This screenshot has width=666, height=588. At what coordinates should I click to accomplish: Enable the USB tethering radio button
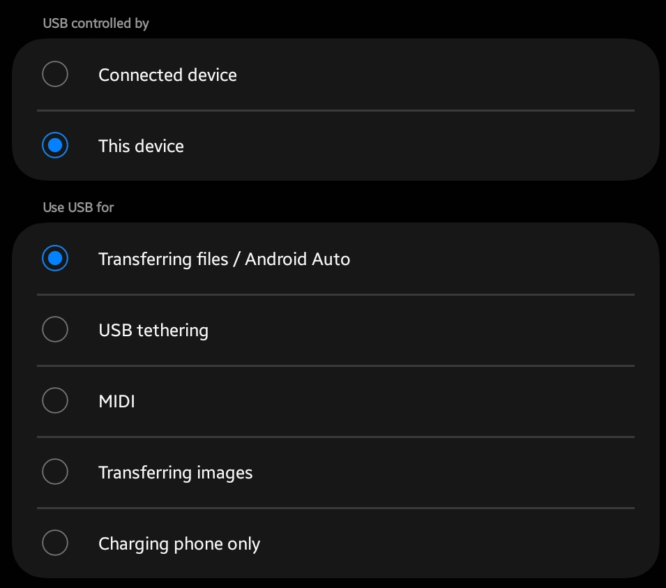tap(55, 329)
